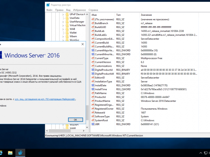Select the BuildBranch value icon
210x157 pixels.
[93, 23]
